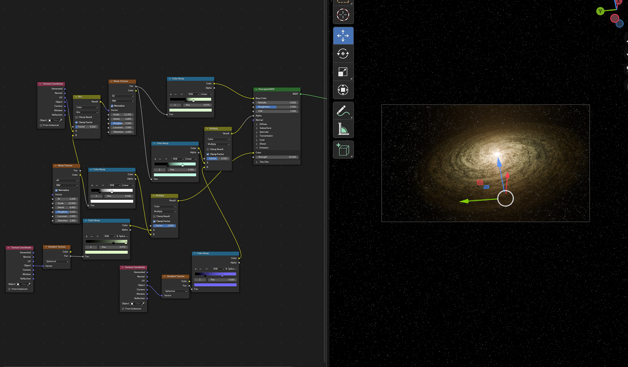The image size is (628, 367).
Task: Select the Add Cube tool
Action: [343, 150]
